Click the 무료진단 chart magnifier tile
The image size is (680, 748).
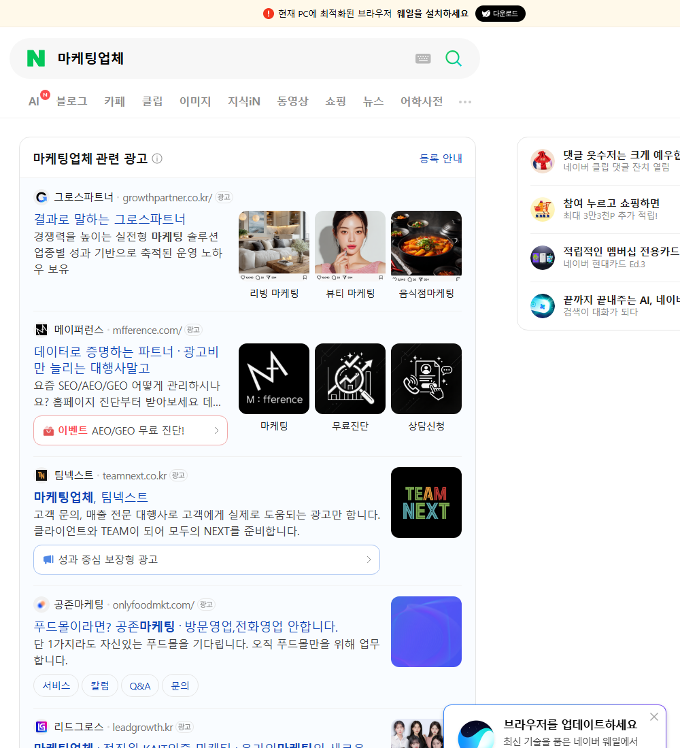(x=350, y=379)
